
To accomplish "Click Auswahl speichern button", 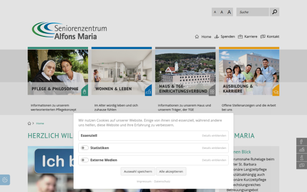I will (138, 172).
